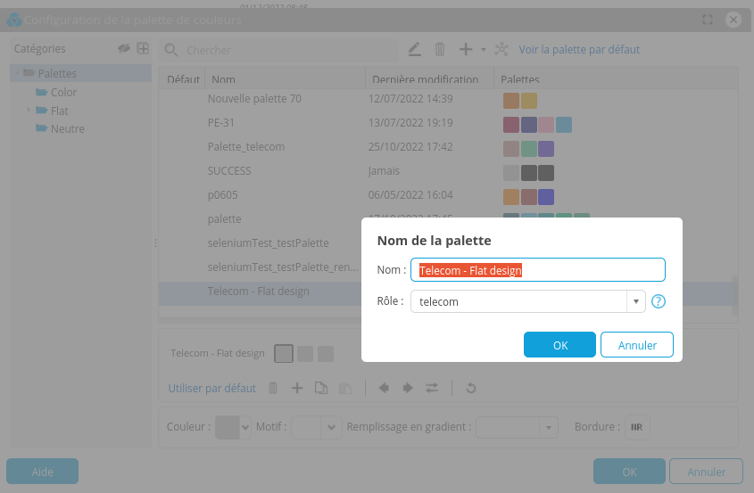Select the Palette_telecom row
The height and width of the screenshot is (493, 754).
446,147
